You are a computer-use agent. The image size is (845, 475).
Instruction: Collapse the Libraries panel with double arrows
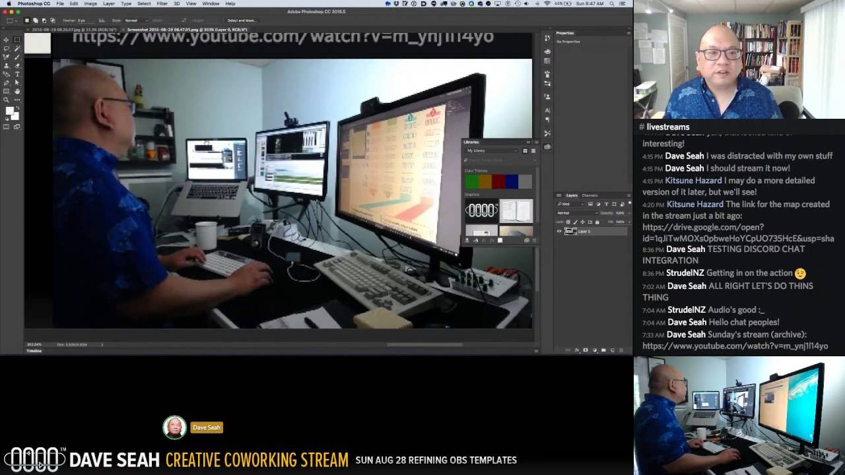pyautogui.click(x=528, y=142)
